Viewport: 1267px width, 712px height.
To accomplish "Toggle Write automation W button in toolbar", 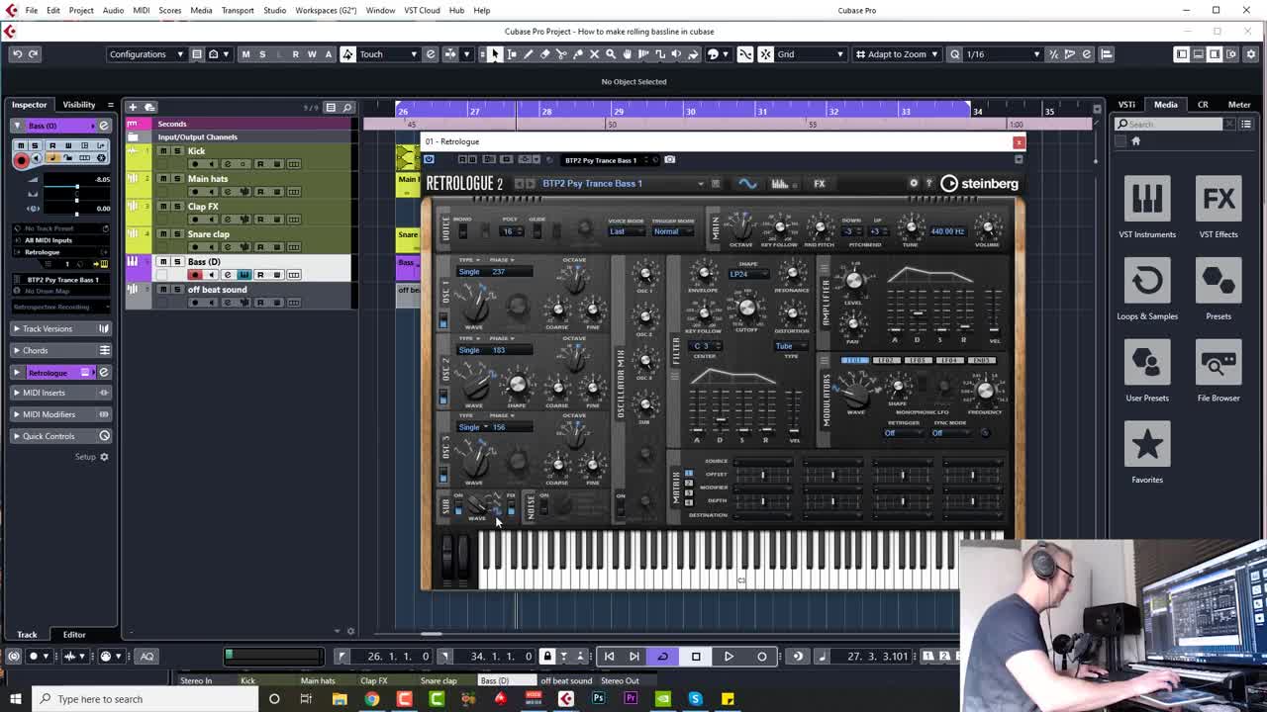I will (312, 54).
